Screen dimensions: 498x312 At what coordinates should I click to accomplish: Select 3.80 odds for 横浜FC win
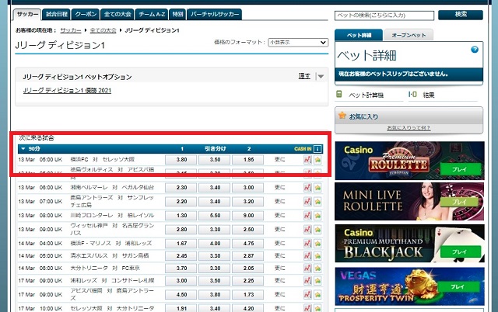(x=182, y=159)
